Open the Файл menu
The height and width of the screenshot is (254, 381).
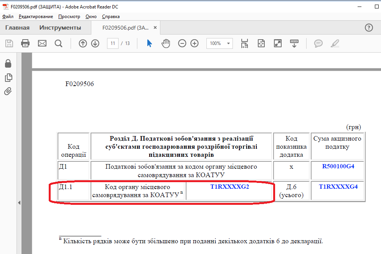click(8, 17)
